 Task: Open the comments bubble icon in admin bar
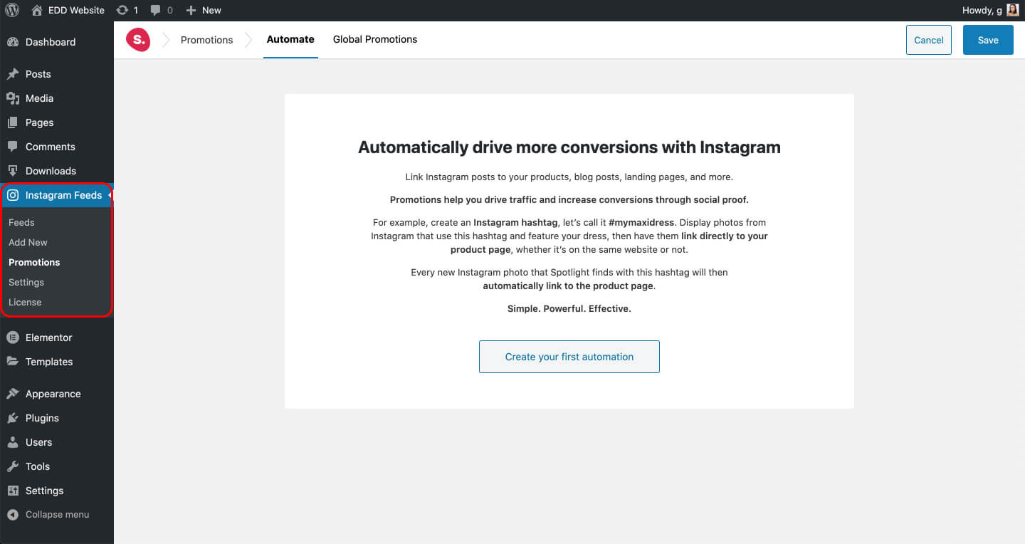(156, 11)
